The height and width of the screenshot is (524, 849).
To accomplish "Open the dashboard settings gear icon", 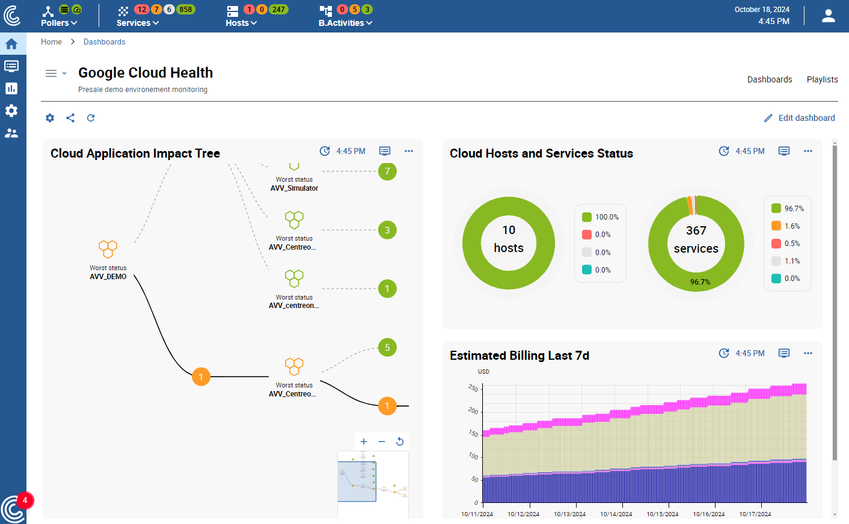I will [50, 118].
